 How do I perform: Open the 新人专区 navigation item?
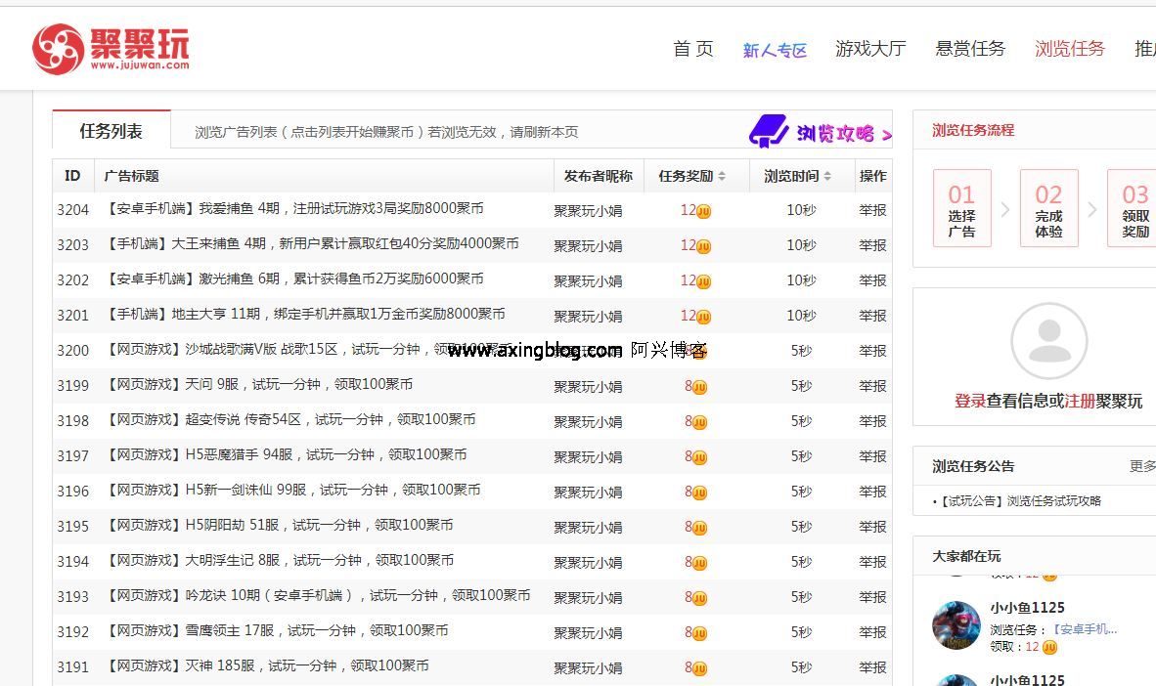[775, 50]
